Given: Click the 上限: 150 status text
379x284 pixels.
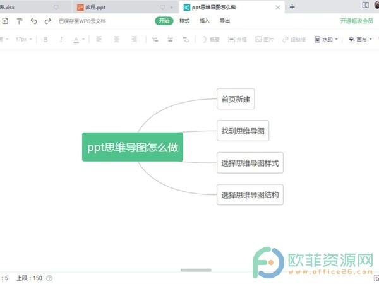Looking at the screenshot, I should tap(29, 278).
